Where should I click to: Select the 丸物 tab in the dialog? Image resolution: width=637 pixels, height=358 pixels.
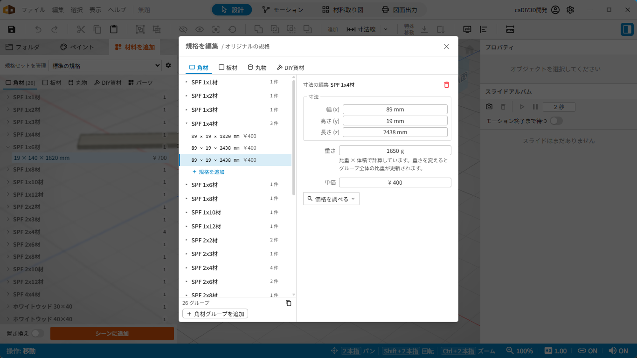click(257, 68)
